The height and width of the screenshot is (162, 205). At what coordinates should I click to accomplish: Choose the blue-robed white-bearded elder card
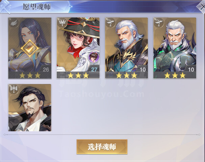click(x=126, y=48)
